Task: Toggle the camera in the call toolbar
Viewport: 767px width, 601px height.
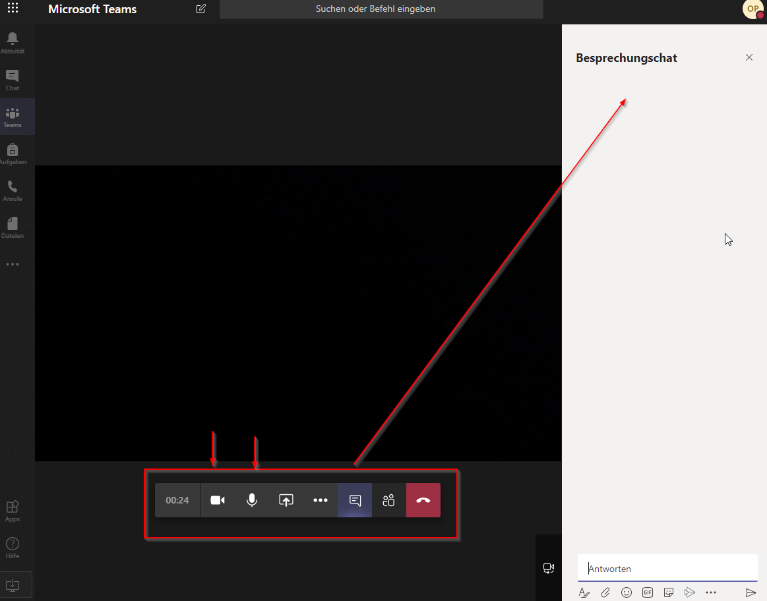Action: [218, 500]
